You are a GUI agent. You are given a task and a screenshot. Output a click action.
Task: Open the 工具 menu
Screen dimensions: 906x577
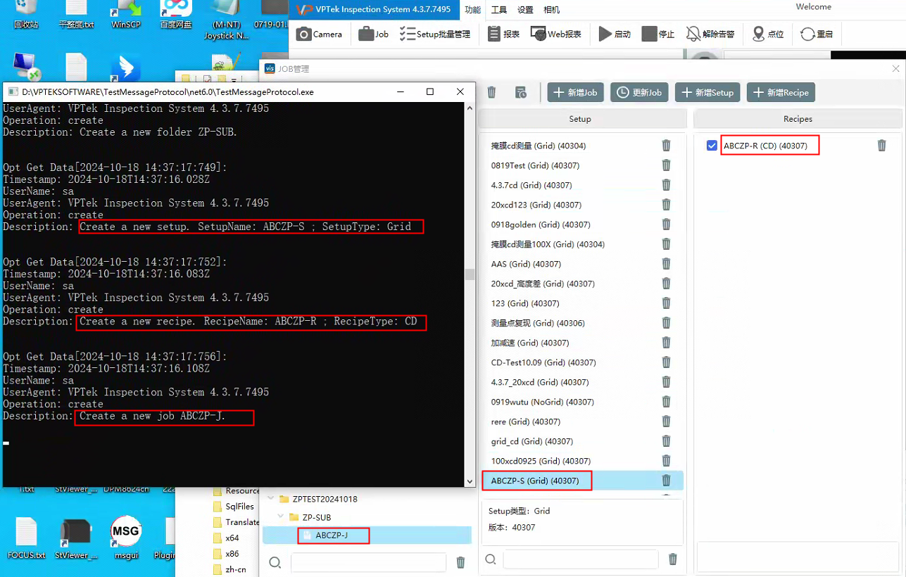pos(498,10)
